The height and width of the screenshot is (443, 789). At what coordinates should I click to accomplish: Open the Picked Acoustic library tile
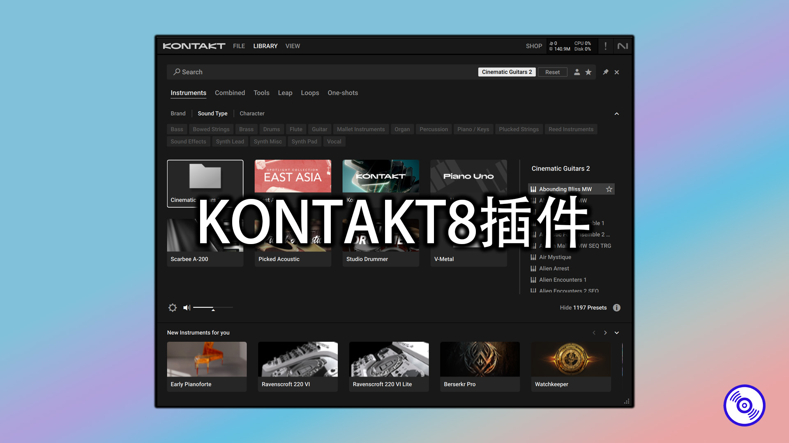click(293, 242)
